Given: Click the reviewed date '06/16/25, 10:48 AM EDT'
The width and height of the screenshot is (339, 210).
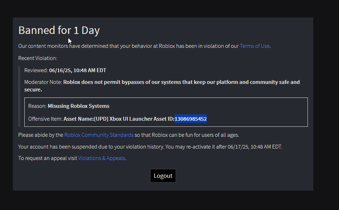Looking at the screenshot, I should tap(78, 70).
